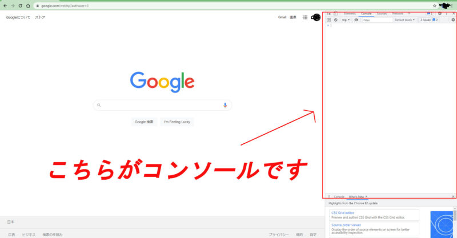The width and height of the screenshot is (457, 238).
Task: Click the Google 検索 button
Action: tap(144, 122)
